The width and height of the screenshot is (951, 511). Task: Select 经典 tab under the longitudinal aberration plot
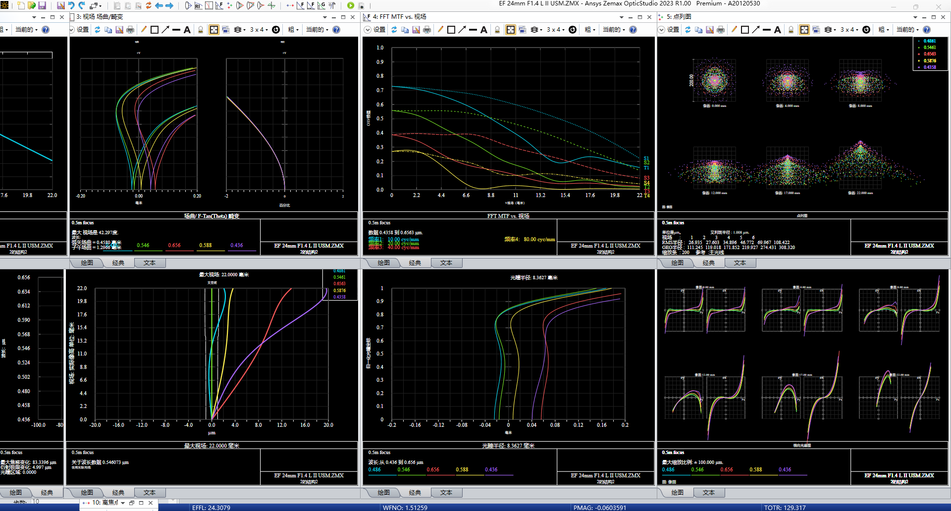tap(415, 493)
